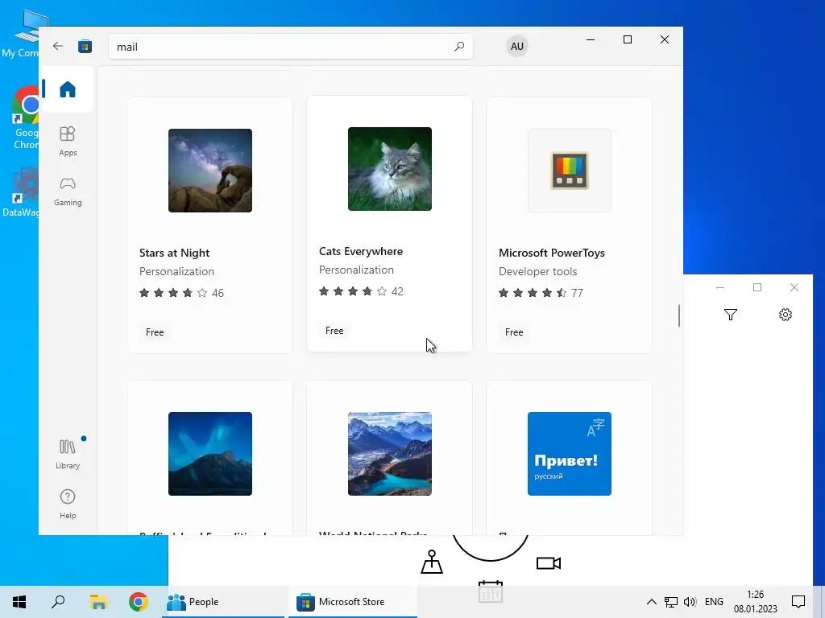This screenshot has width=825, height=618.
Task: Open network icon in system tray
Action: 671,602
